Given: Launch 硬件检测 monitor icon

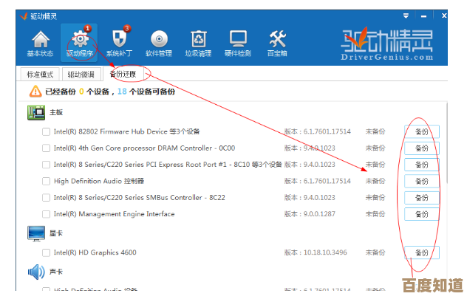Looking at the screenshot, I should click(x=238, y=41).
